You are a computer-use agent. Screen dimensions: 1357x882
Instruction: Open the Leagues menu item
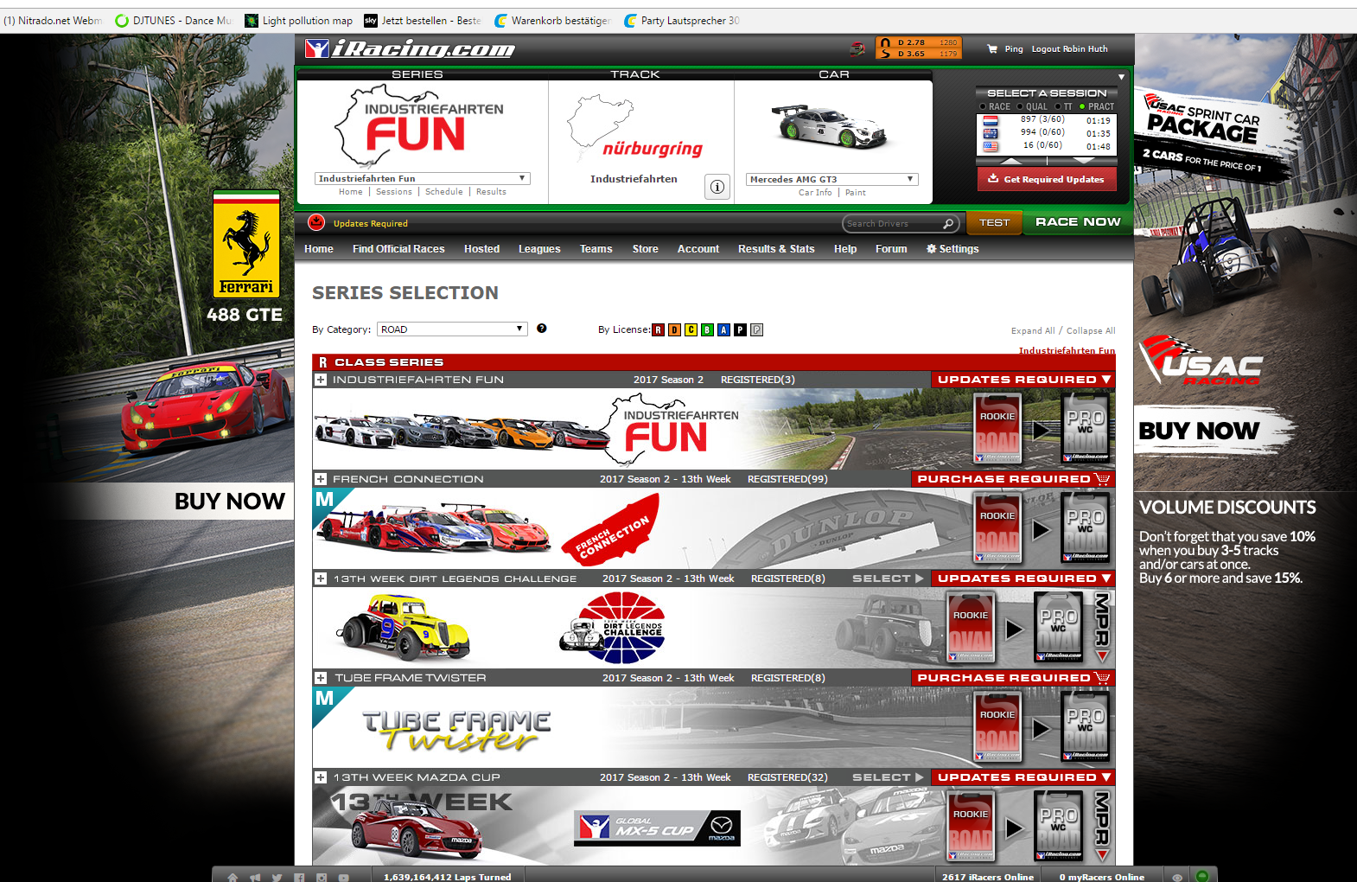pos(539,249)
